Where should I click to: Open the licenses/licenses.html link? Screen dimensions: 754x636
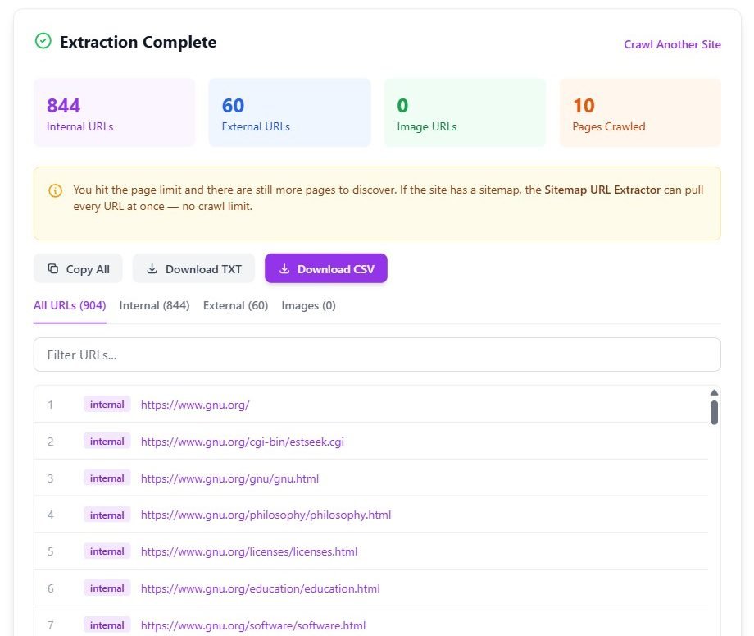click(249, 551)
